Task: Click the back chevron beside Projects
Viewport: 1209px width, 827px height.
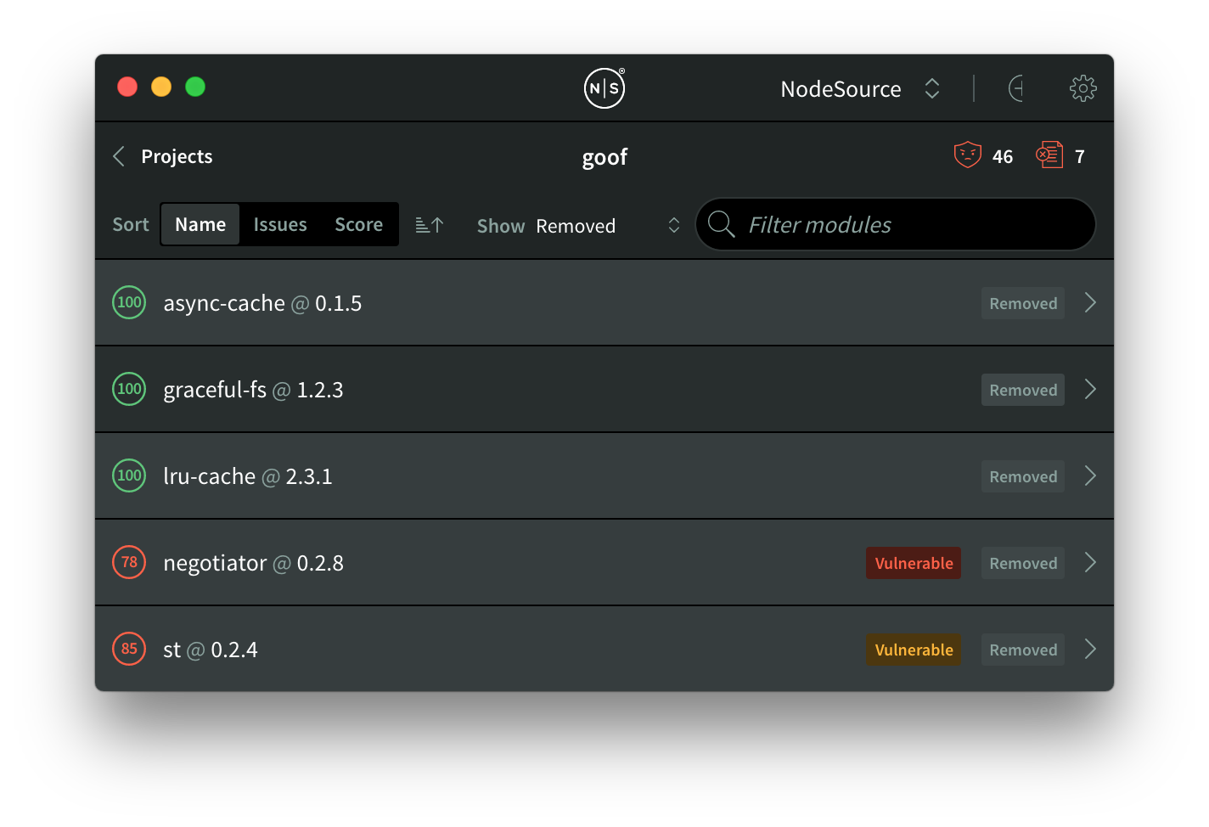Action: [119, 156]
